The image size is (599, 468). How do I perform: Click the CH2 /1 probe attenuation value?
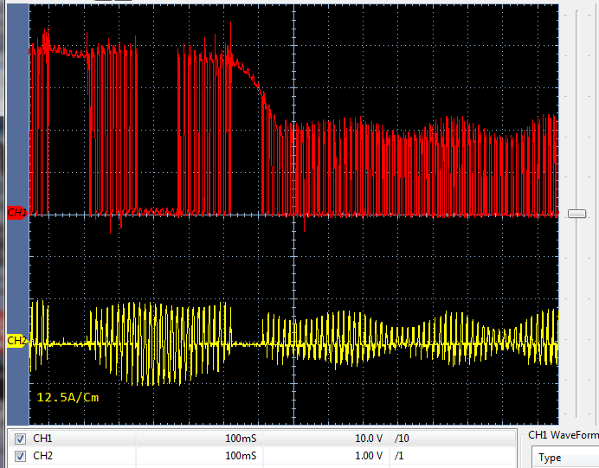point(398,456)
